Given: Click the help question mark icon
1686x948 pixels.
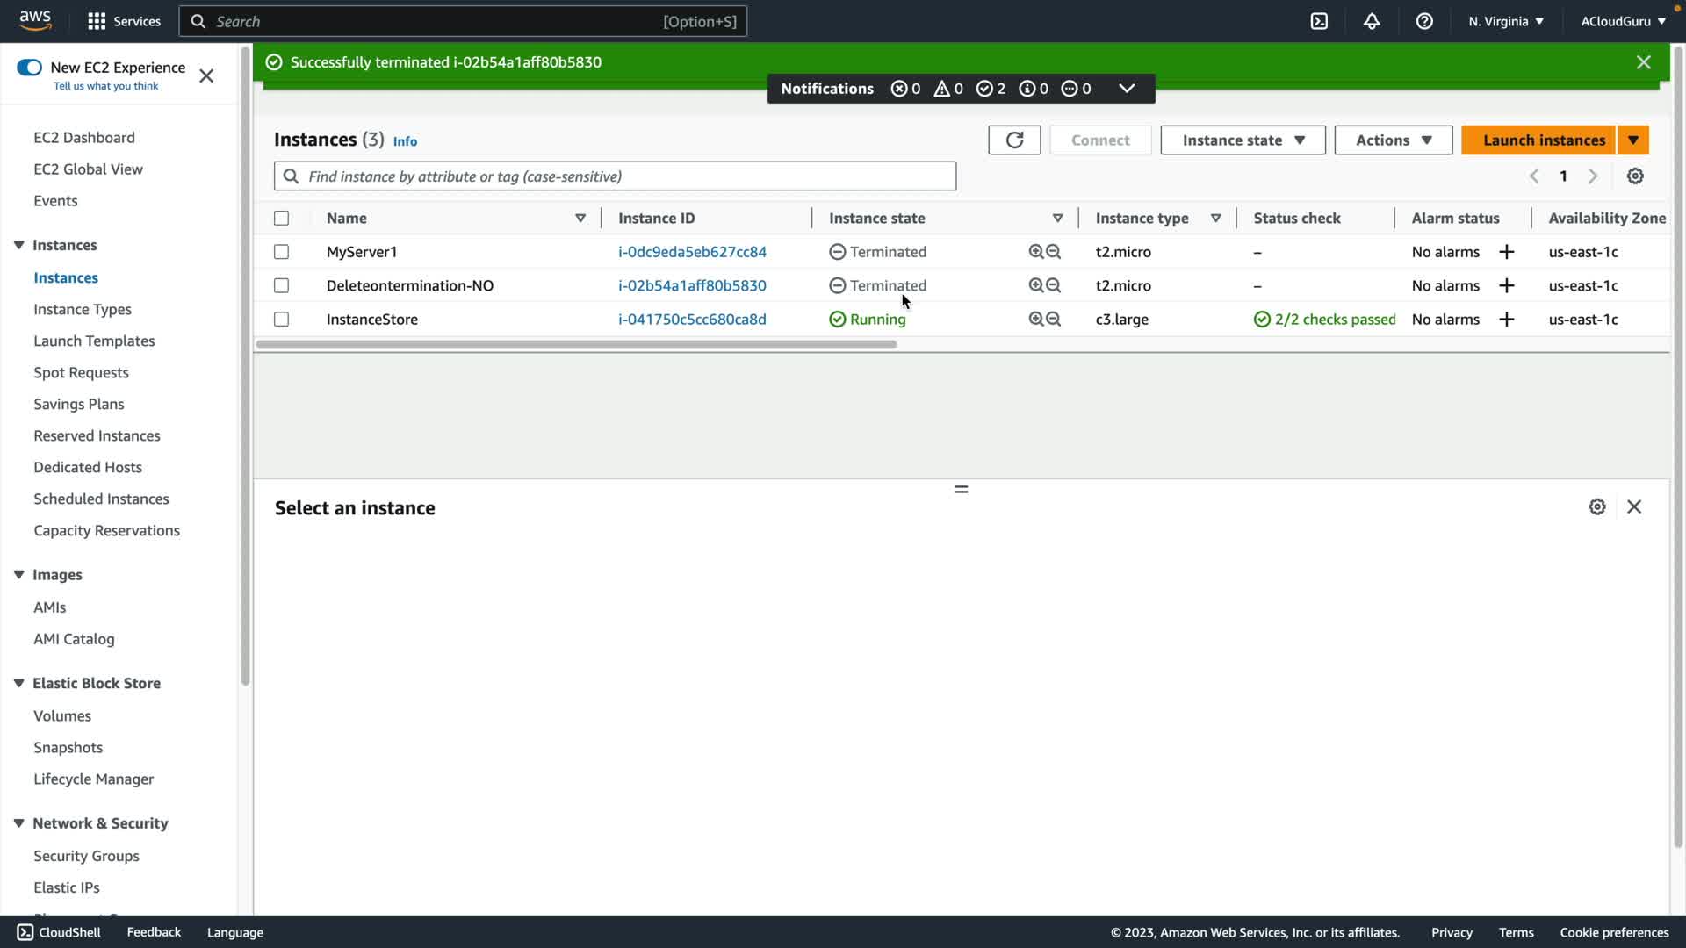Looking at the screenshot, I should click(x=1424, y=21).
